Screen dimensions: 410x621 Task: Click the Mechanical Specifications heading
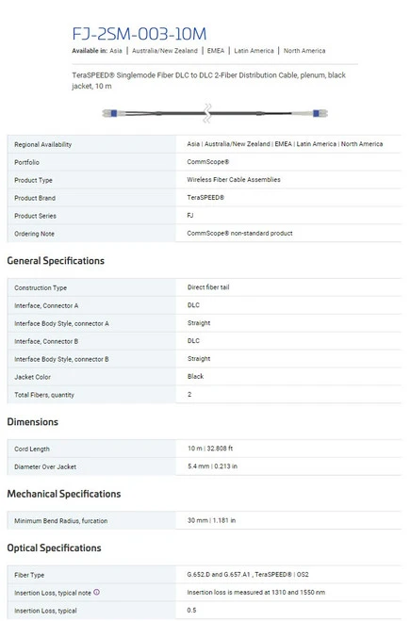click(x=64, y=494)
